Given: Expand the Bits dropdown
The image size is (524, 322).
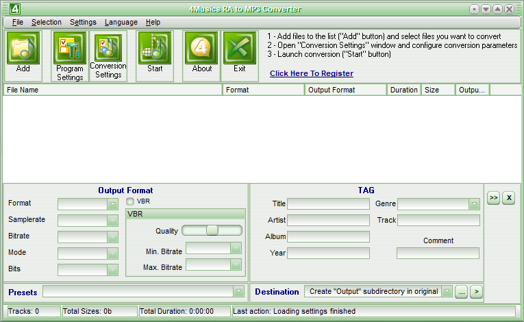Looking at the screenshot, I should click(112, 269).
